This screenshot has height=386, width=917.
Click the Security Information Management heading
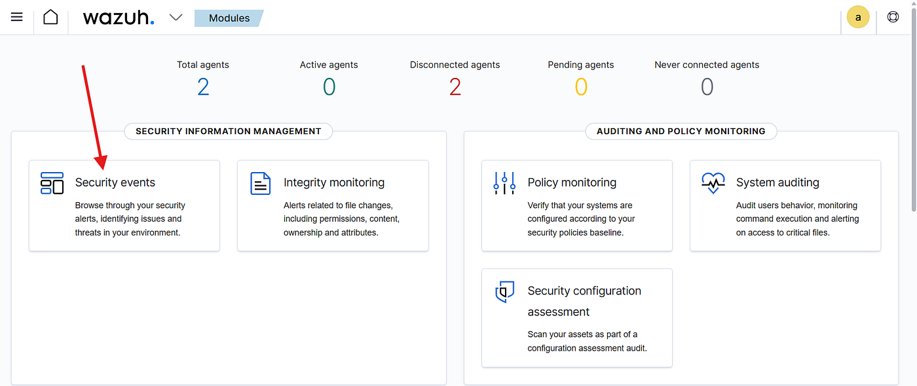coord(229,132)
